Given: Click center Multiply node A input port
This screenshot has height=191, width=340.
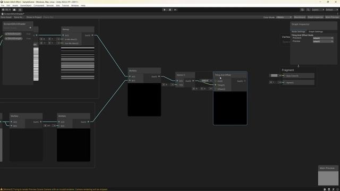Looking at the screenshot, I should 130,76.
